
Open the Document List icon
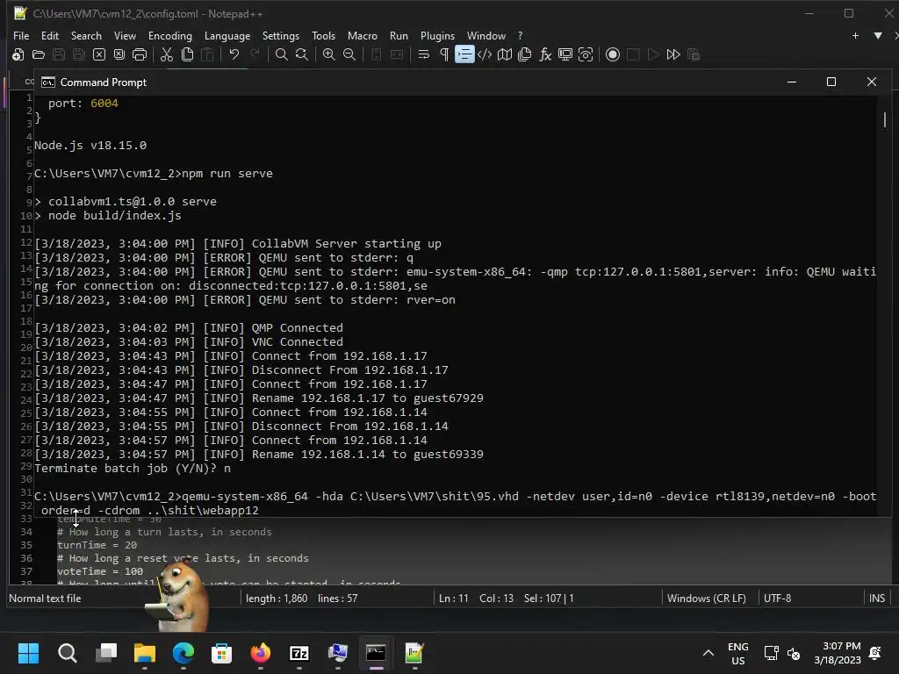525,54
